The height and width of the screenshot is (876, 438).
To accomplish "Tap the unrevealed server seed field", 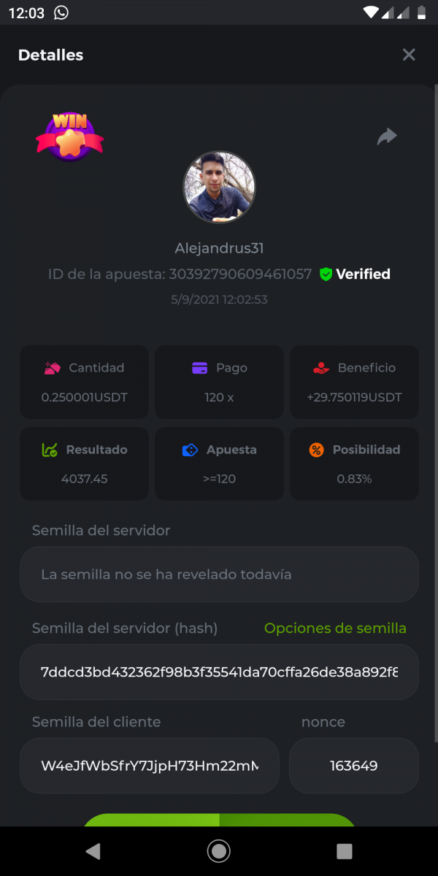I will coord(219,575).
